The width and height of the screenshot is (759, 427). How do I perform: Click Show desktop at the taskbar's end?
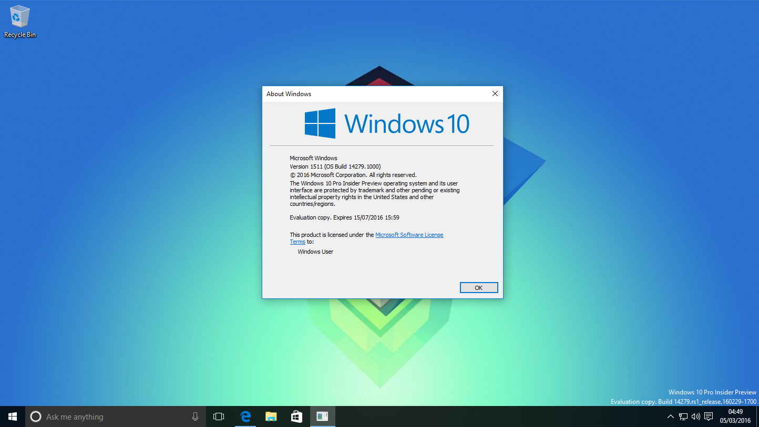[x=757, y=416]
